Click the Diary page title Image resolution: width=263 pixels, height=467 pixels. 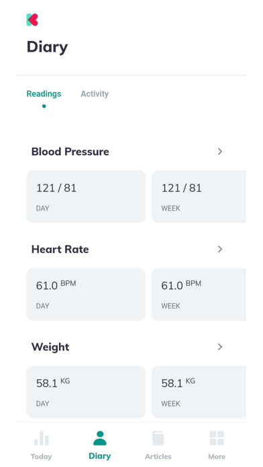click(x=48, y=47)
